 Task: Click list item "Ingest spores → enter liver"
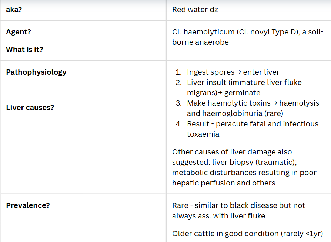[x=233, y=72]
